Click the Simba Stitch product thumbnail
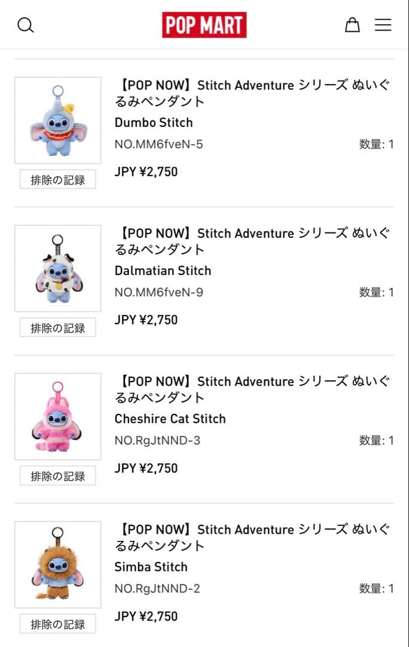Screen dimensions: 409x647 57,564
